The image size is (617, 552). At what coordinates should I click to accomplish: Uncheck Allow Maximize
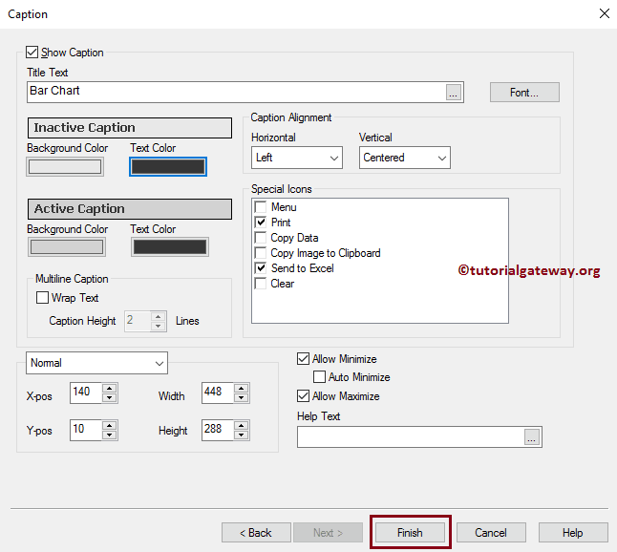(x=303, y=395)
